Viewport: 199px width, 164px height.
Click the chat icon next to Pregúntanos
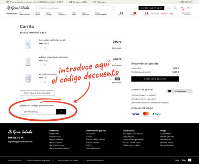[169, 91]
